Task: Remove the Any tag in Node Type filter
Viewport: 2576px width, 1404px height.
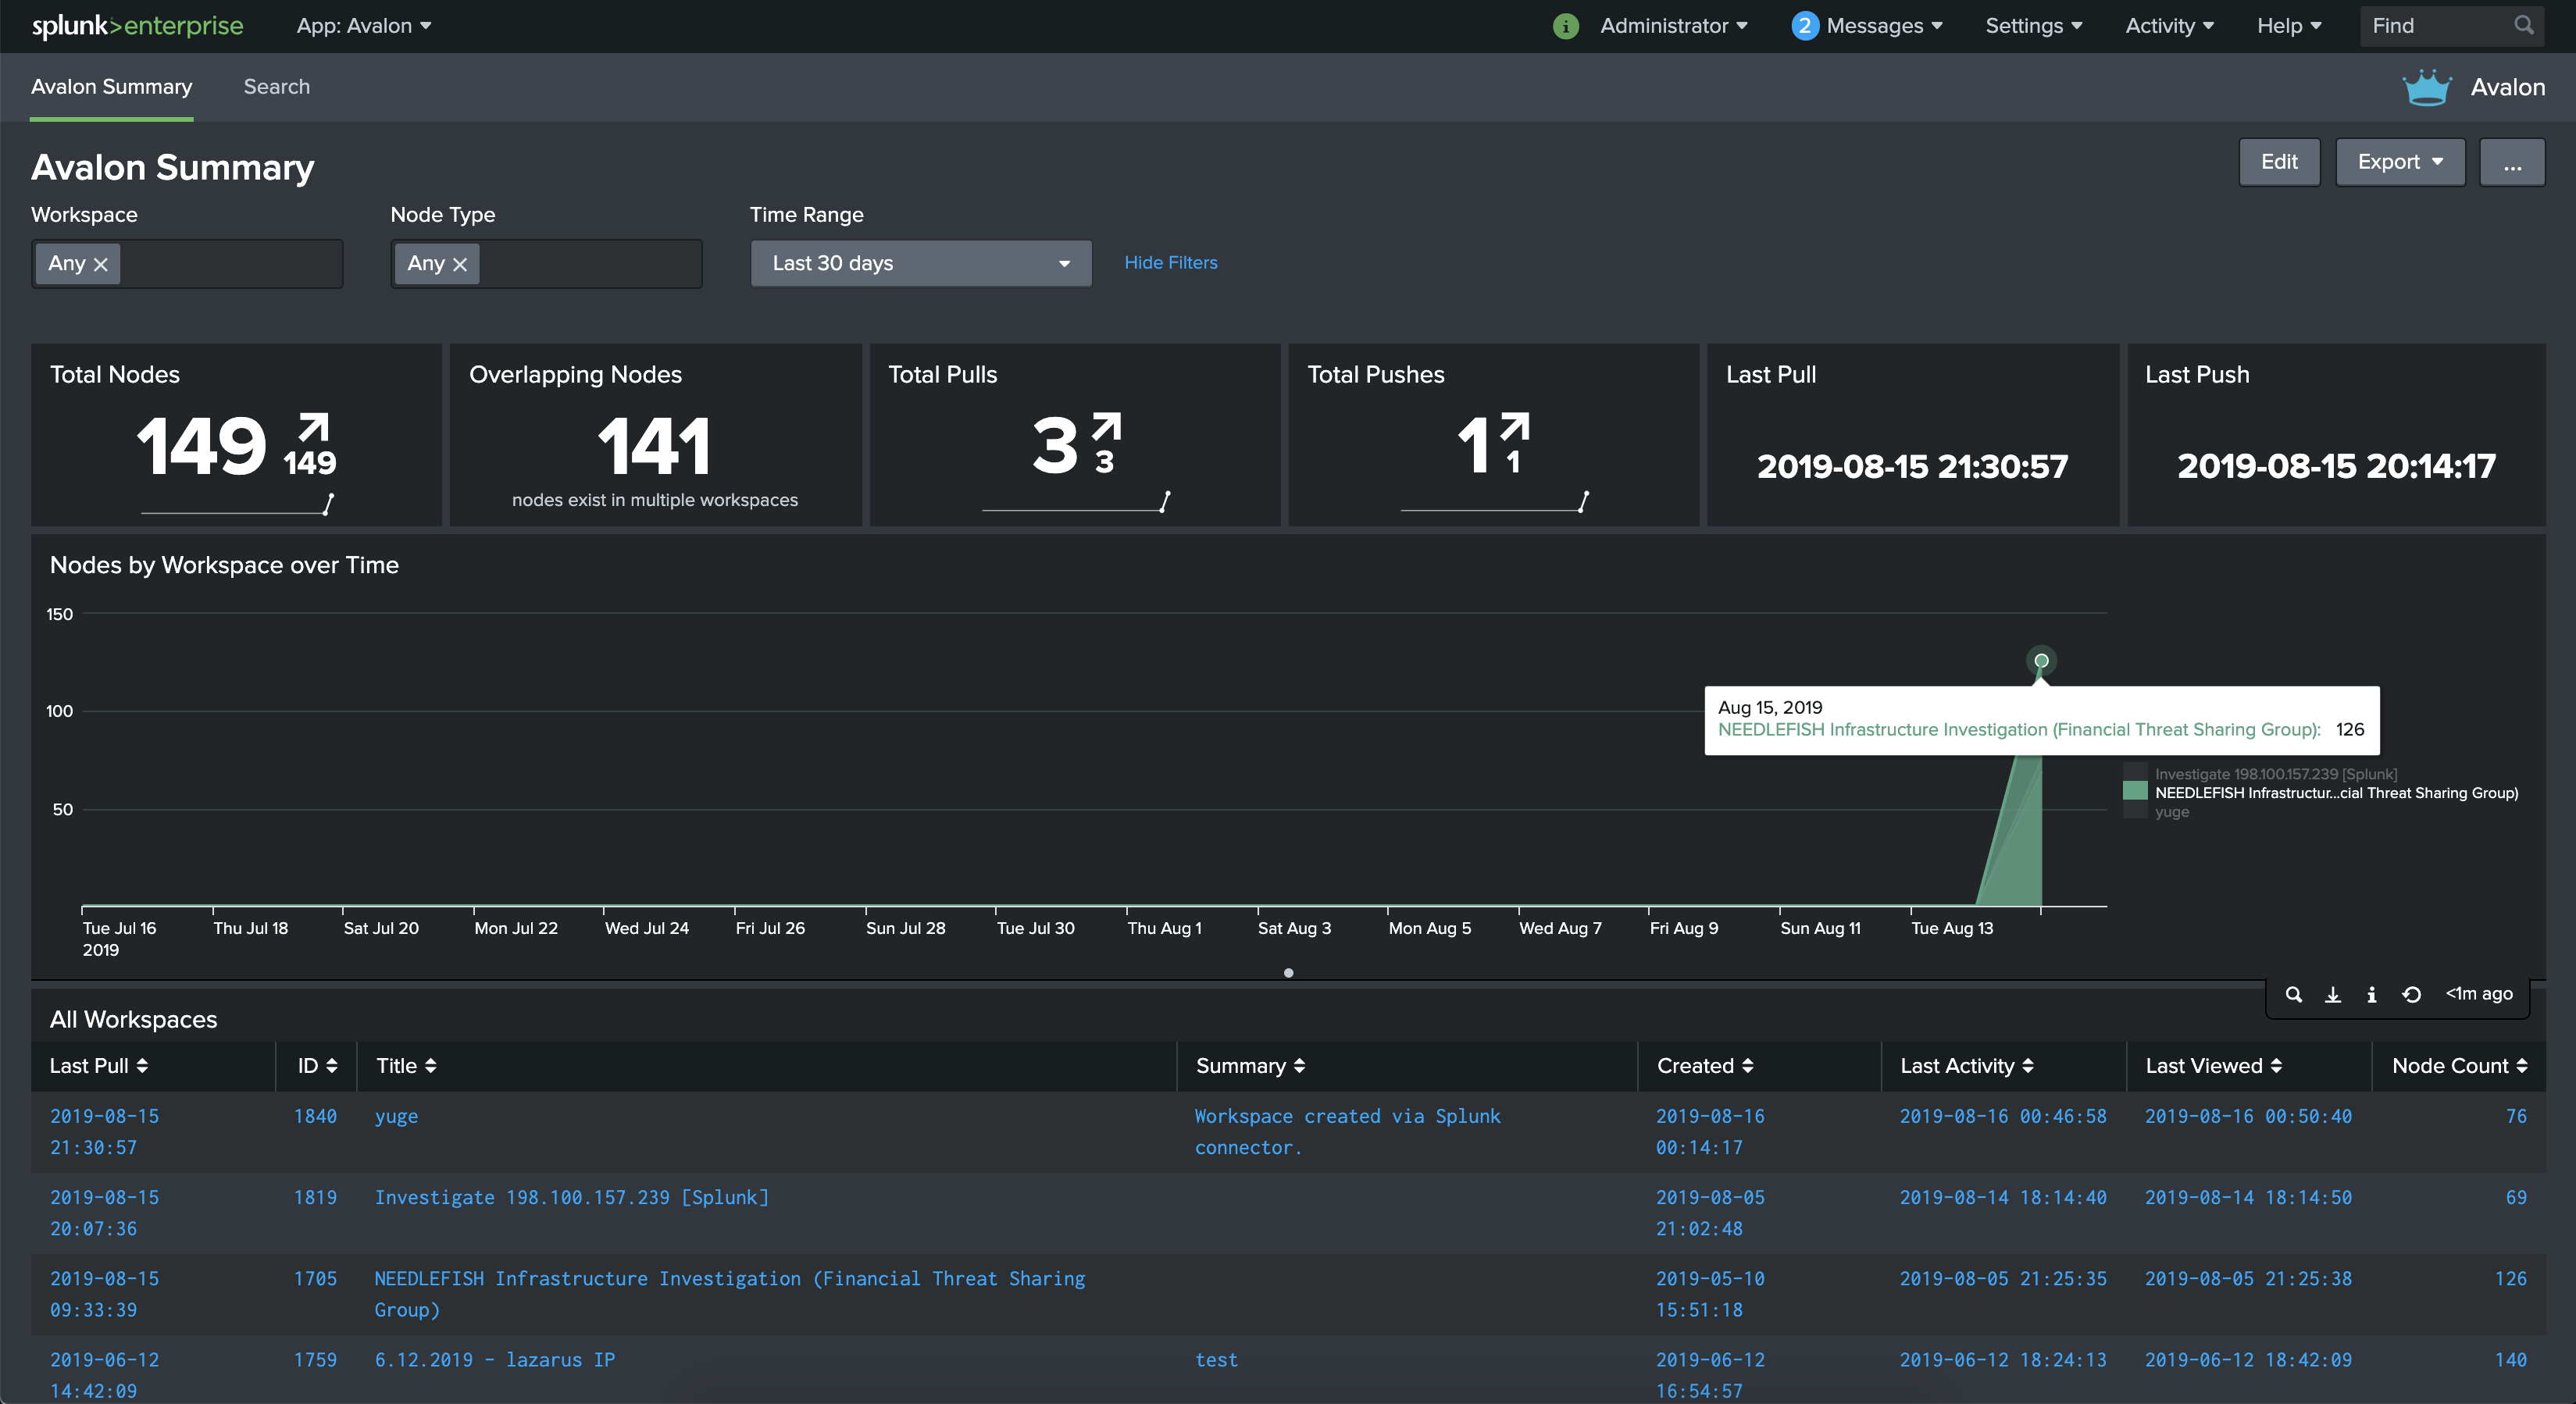Action: pos(460,264)
